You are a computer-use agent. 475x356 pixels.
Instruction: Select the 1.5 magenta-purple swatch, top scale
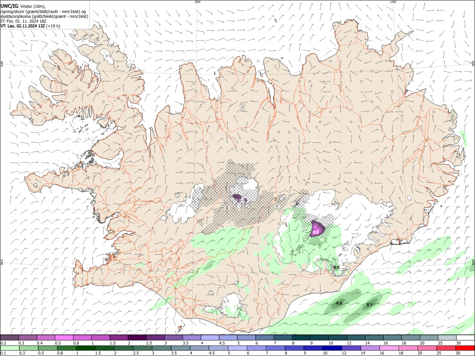pos(119,337)
